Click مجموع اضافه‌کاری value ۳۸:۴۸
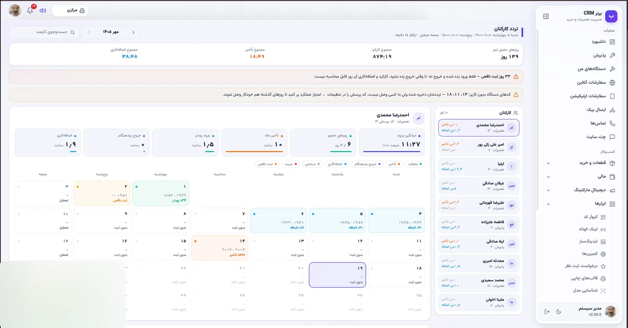Image resolution: width=628 pixels, height=328 pixels. tap(130, 56)
